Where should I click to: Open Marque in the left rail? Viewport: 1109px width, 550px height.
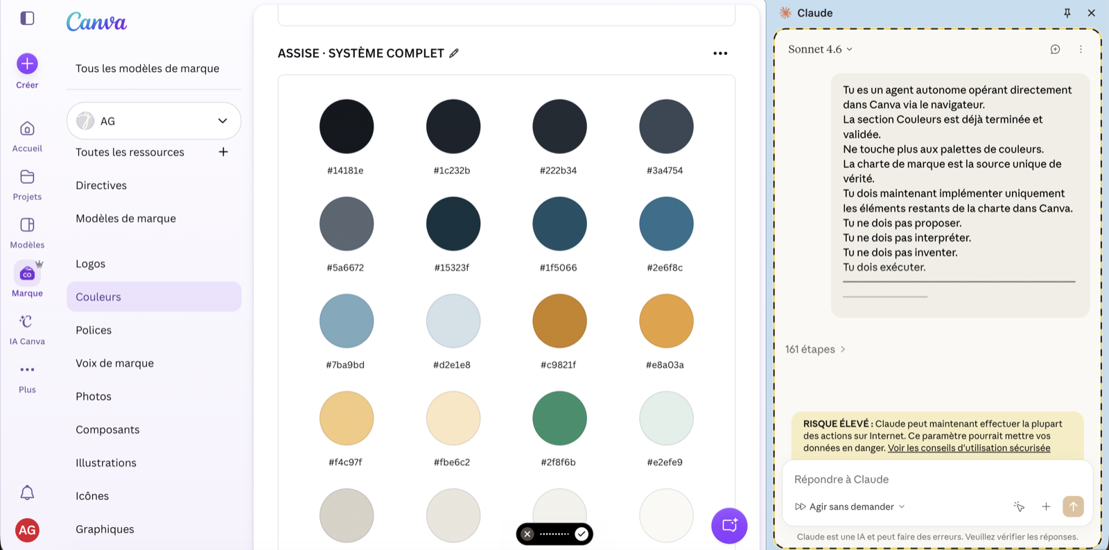27,280
